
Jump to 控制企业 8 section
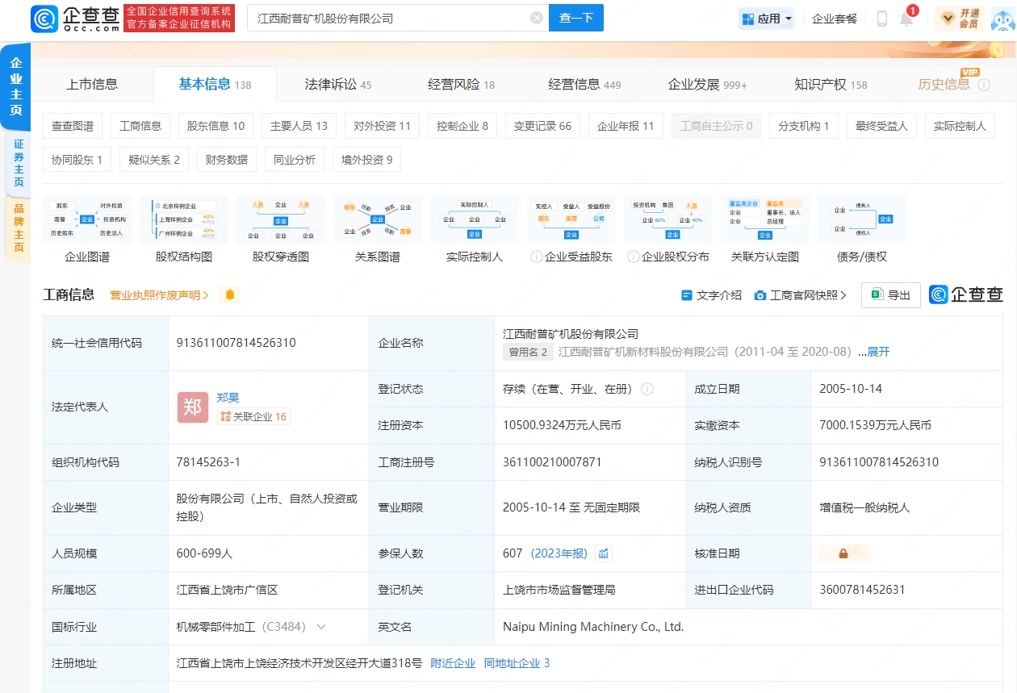(x=462, y=126)
